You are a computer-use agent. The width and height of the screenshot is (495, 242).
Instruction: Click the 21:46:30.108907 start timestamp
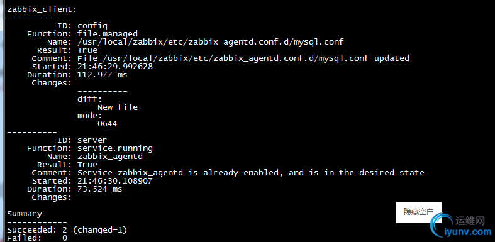(115, 181)
